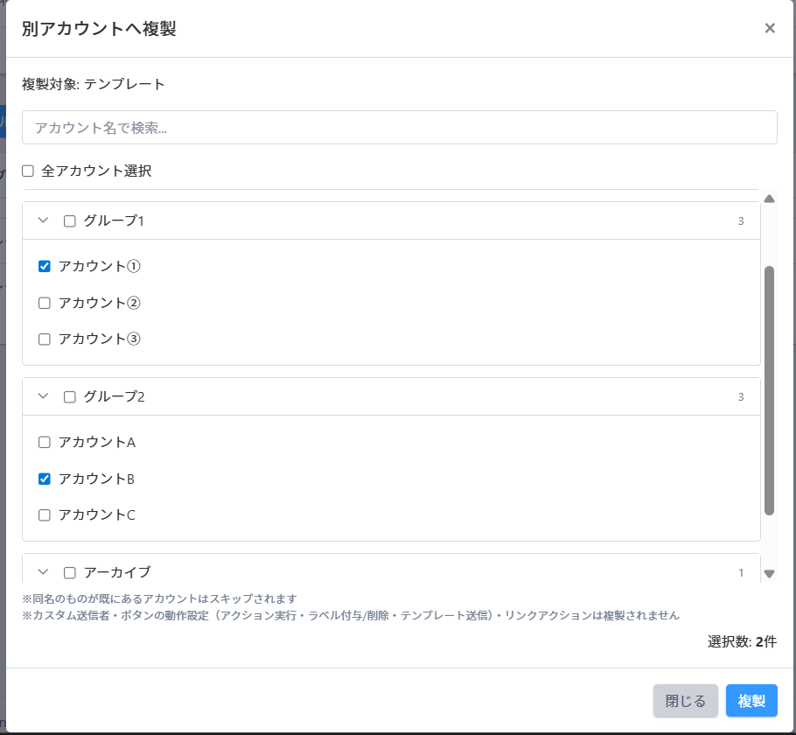Tick the グループ2 group checkbox
This screenshot has width=796, height=735.
pyautogui.click(x=70, y=397)
